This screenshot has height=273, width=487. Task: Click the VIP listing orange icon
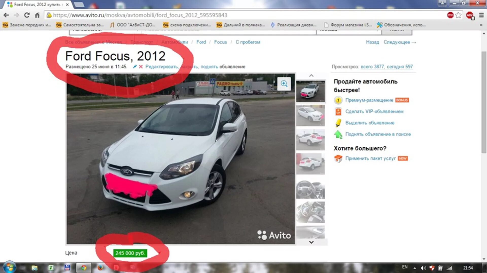[x=338, y=111]
